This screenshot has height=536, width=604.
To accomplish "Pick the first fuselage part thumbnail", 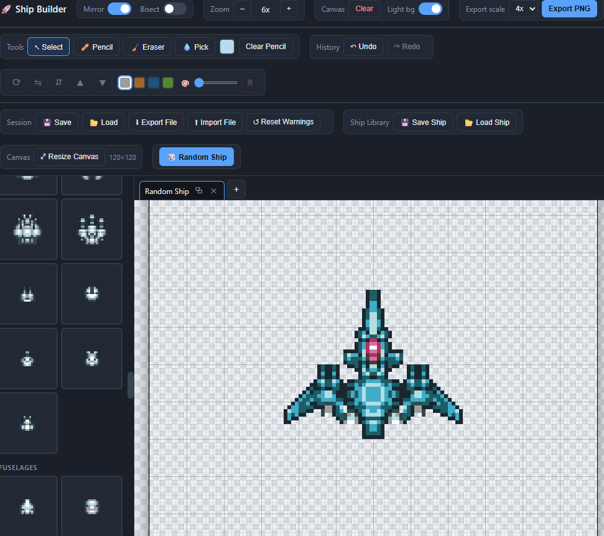I will (x=27, y=506).
